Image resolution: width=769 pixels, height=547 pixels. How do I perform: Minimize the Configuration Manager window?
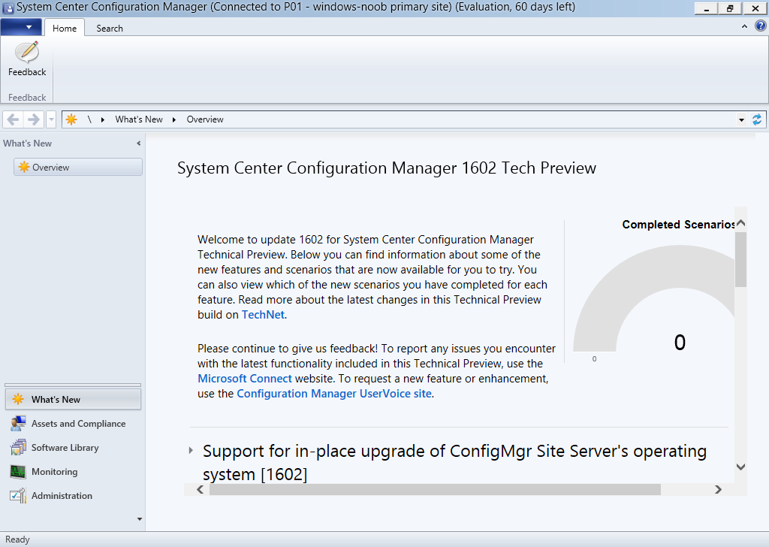pyautogui.click(x=706, y=8)
